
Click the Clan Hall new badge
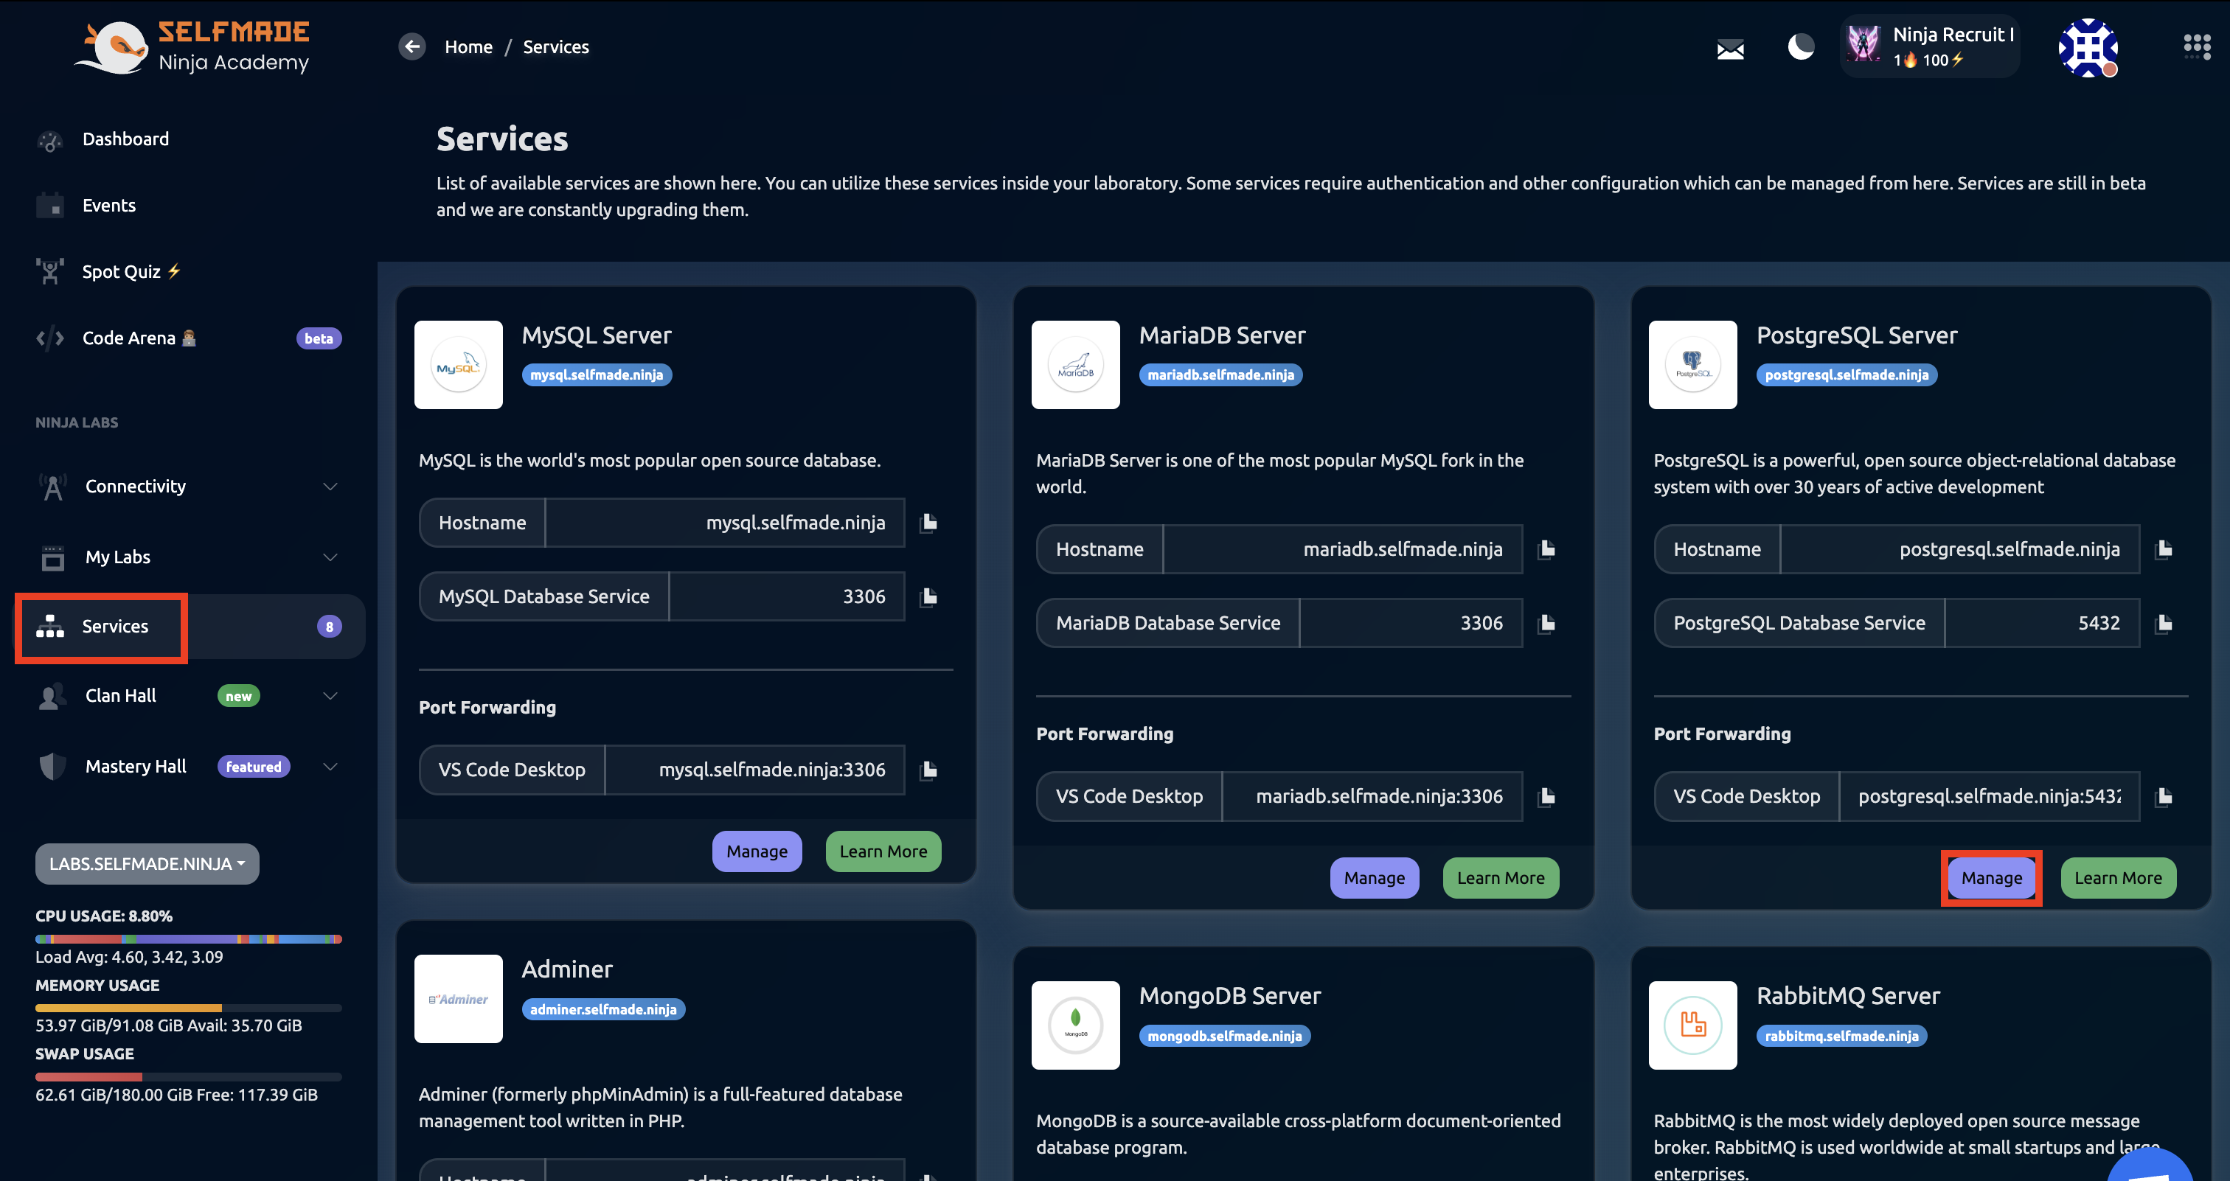pos(238,697)
